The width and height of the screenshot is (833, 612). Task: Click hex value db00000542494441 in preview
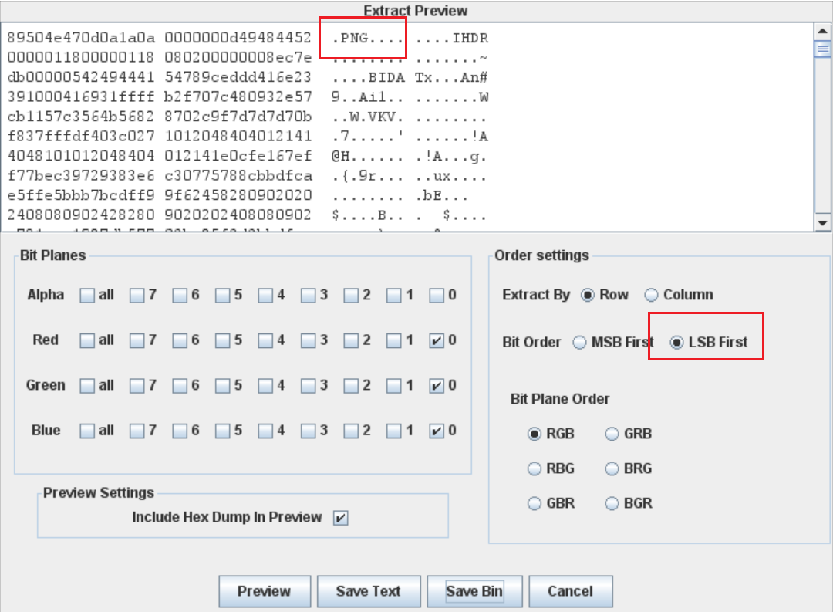coord(81,78)
